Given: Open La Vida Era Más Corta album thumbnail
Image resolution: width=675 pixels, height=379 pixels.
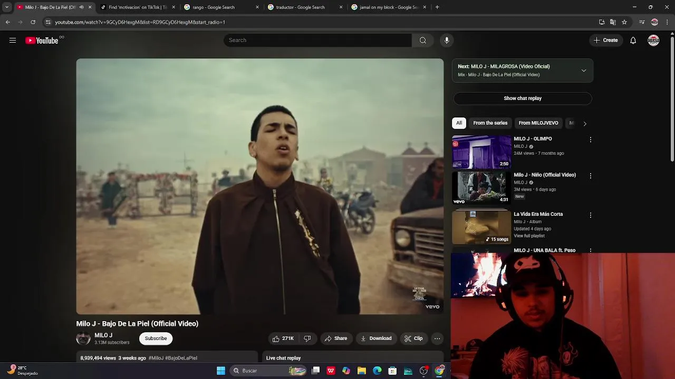Looking at the screenshot, I should [x=481, y=227].
